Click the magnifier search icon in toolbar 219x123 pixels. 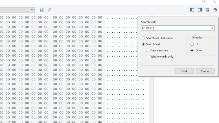click(49, 10)
